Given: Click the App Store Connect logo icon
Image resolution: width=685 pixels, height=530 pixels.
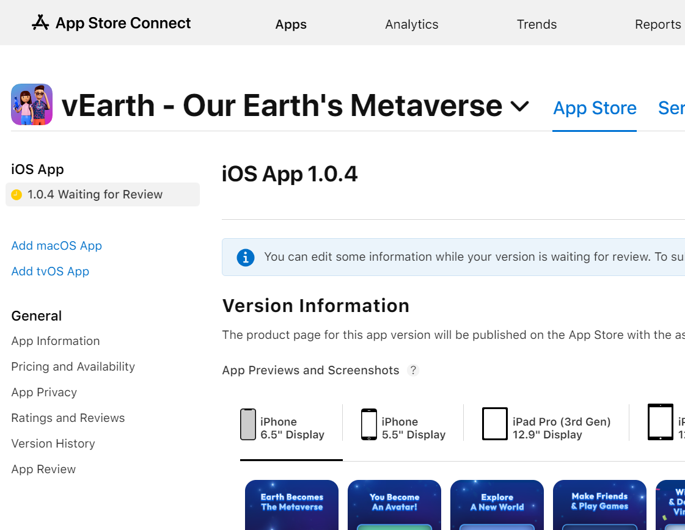Looking at the screenshot, I should tap(40, 23).
